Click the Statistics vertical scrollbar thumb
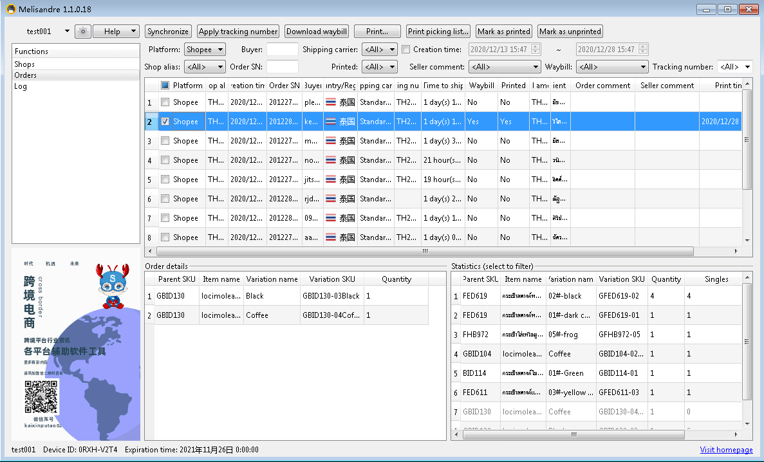 point(747,342)
